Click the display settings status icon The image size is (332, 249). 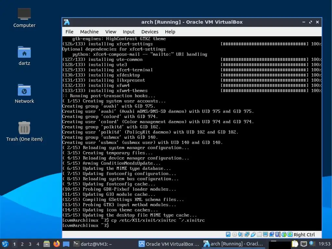(265, 234)
